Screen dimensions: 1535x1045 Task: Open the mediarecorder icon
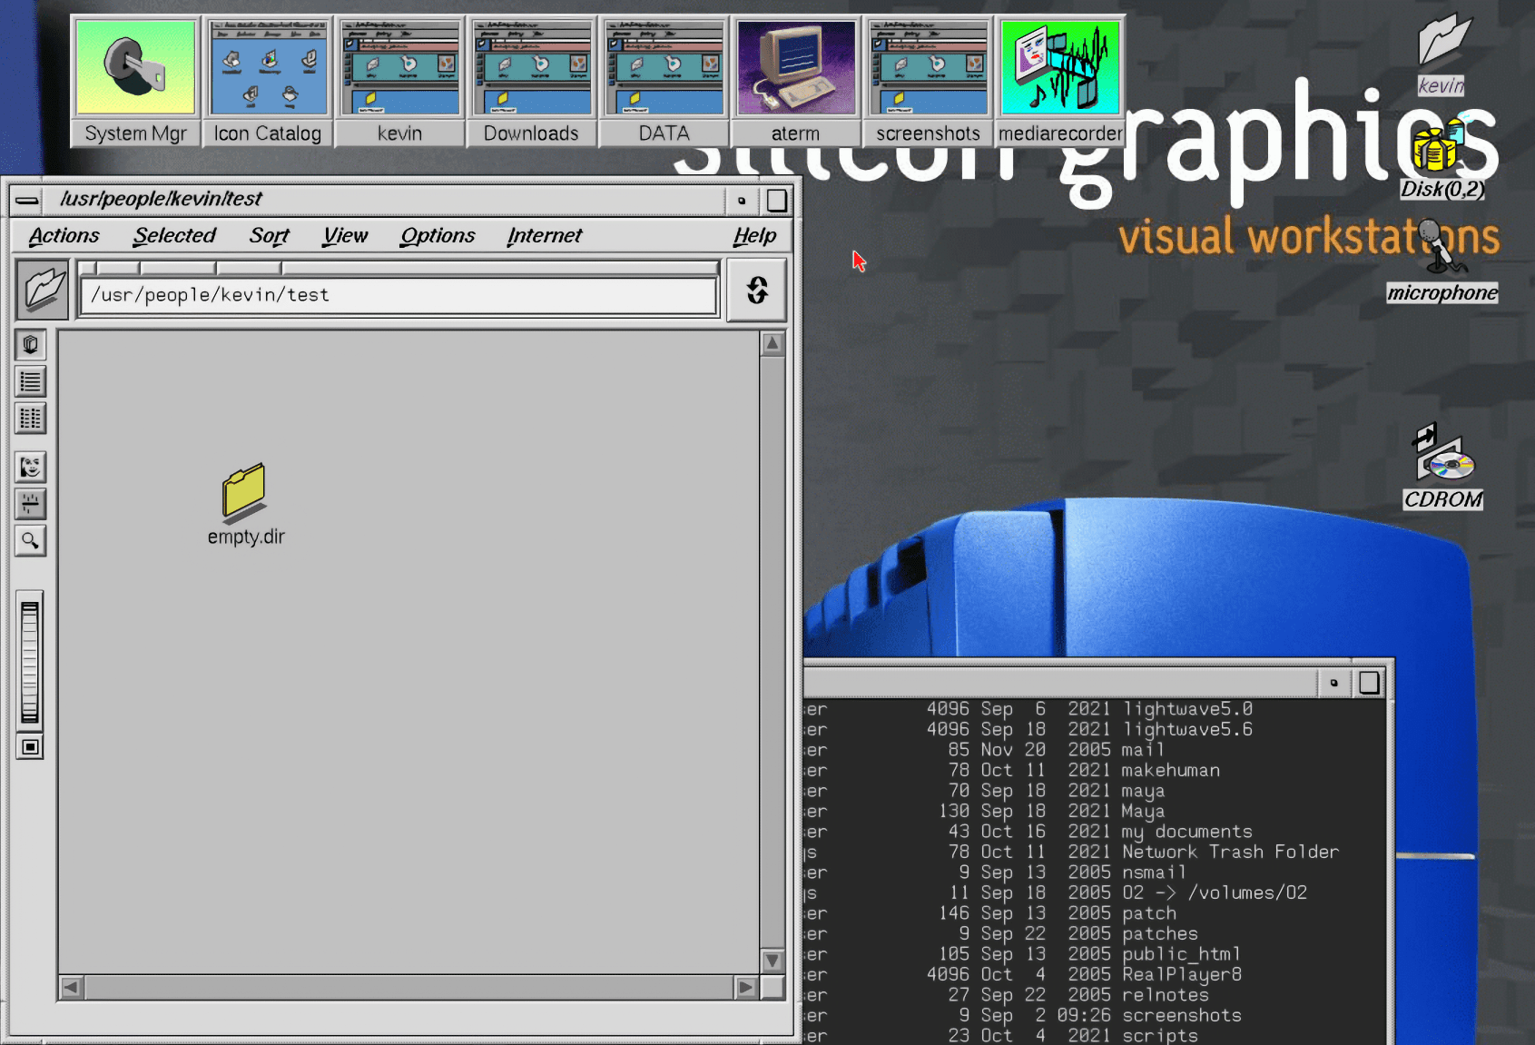point(1060,81)
